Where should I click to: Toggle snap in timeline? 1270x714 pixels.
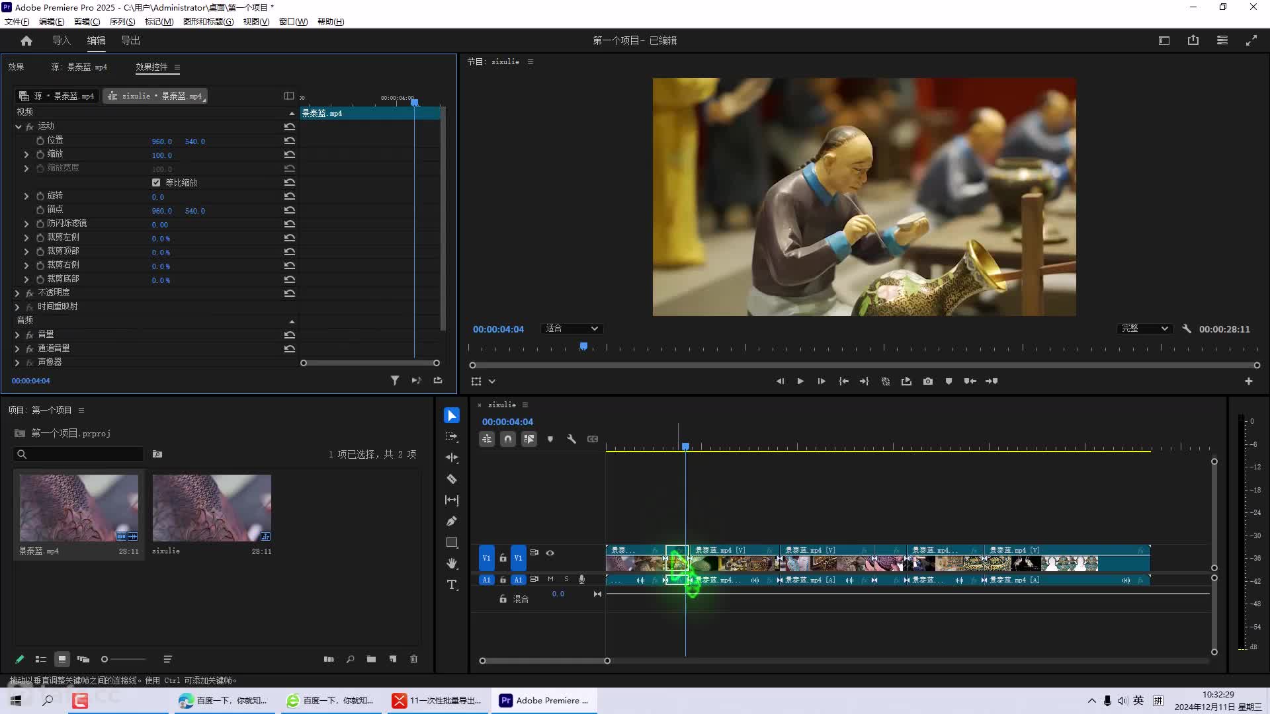click(508, 439)
